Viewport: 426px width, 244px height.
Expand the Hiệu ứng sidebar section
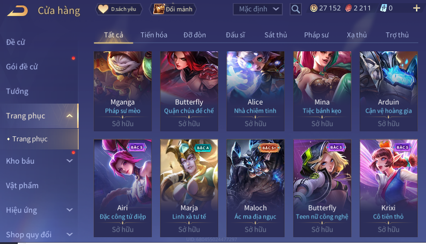[x=70, y=210]
